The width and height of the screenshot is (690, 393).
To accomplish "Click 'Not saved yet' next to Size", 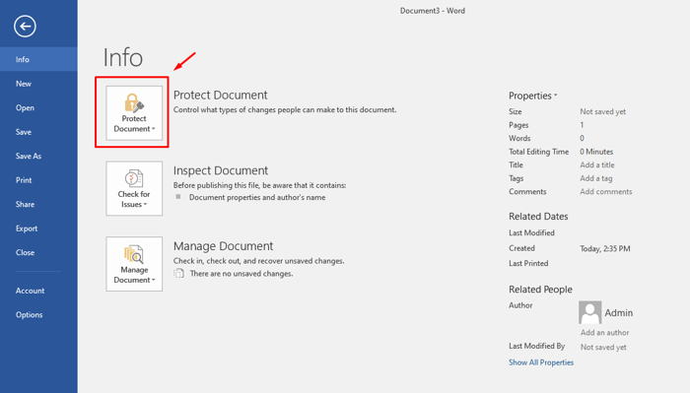I will coord(603,112).
